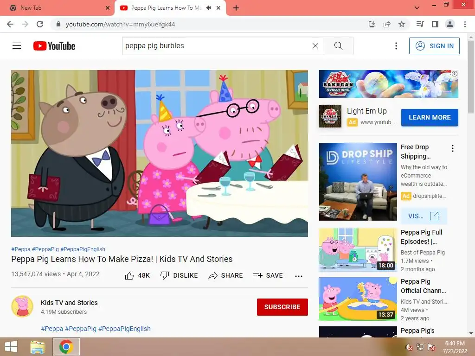Open more actions ellipsis below the video
Image resolution: width=475 pixels, height=356 pixels.
[x=299, y=276]
